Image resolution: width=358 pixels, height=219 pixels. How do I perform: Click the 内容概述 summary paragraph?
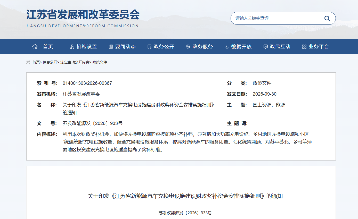pos(187,142)
